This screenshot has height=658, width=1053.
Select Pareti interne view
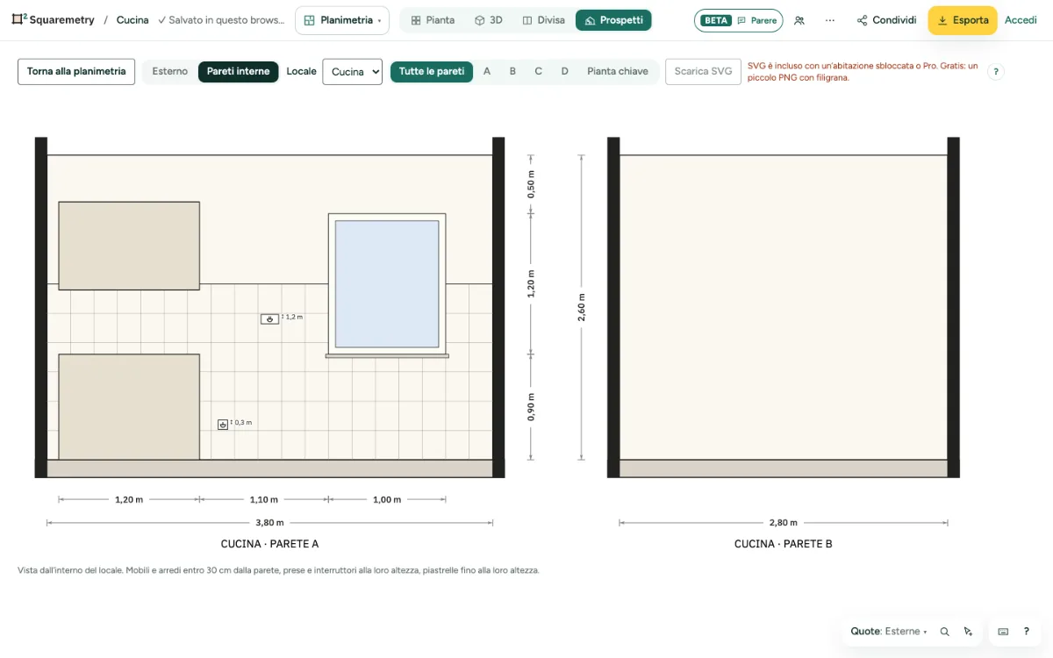(239, 72)
